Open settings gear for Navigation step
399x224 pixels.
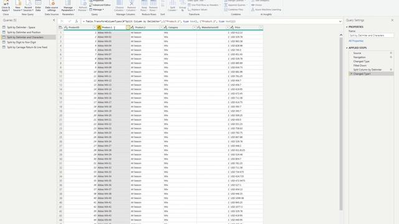391,57
